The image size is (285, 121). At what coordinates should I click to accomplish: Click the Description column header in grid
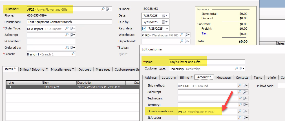[101, 83]
